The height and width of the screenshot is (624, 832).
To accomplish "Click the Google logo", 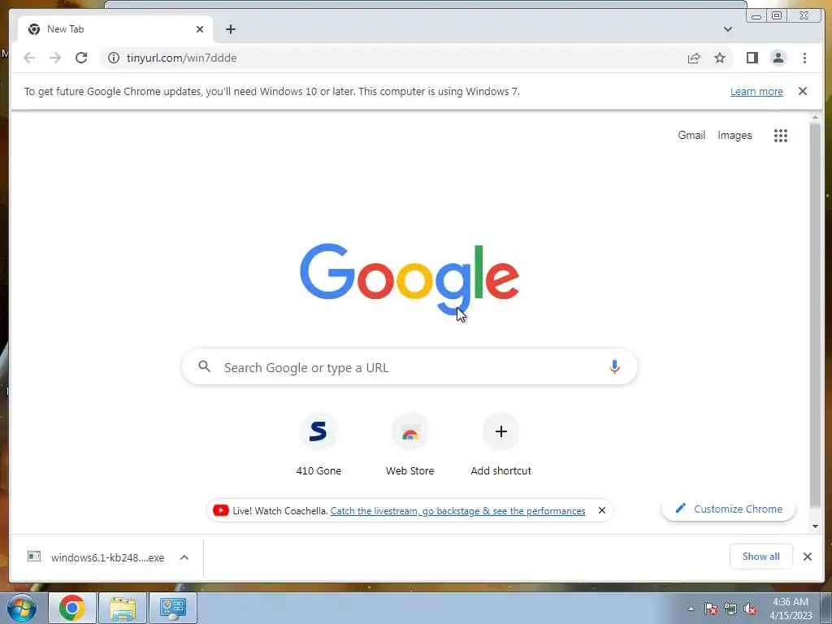I will (x=409, y=279).
